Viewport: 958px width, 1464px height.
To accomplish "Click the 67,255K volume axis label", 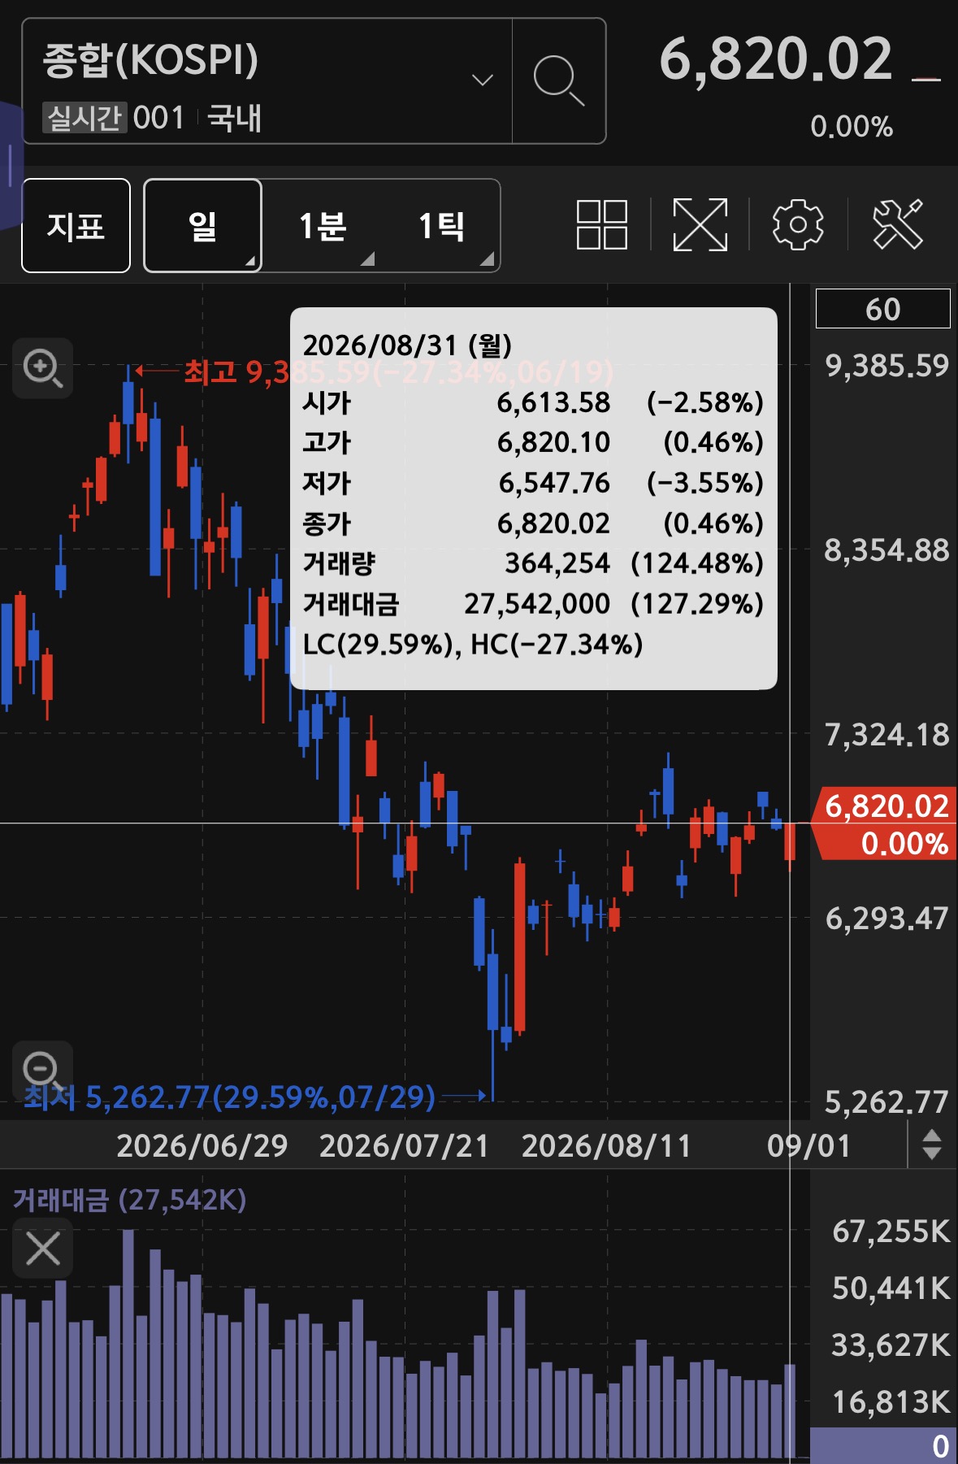I will (891, 1232).
